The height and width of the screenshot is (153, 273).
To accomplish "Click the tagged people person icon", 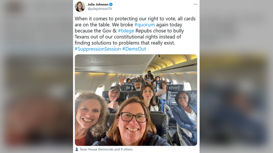I will (77, 149).
